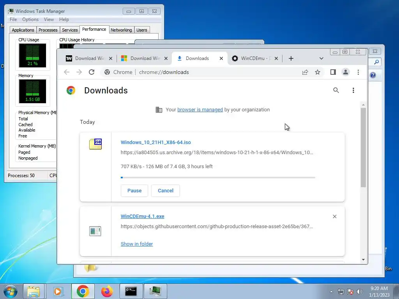The height and width of the screenshot is (299, 399).
Task: Open Task Manager's File menu
Action: [13, 19]
